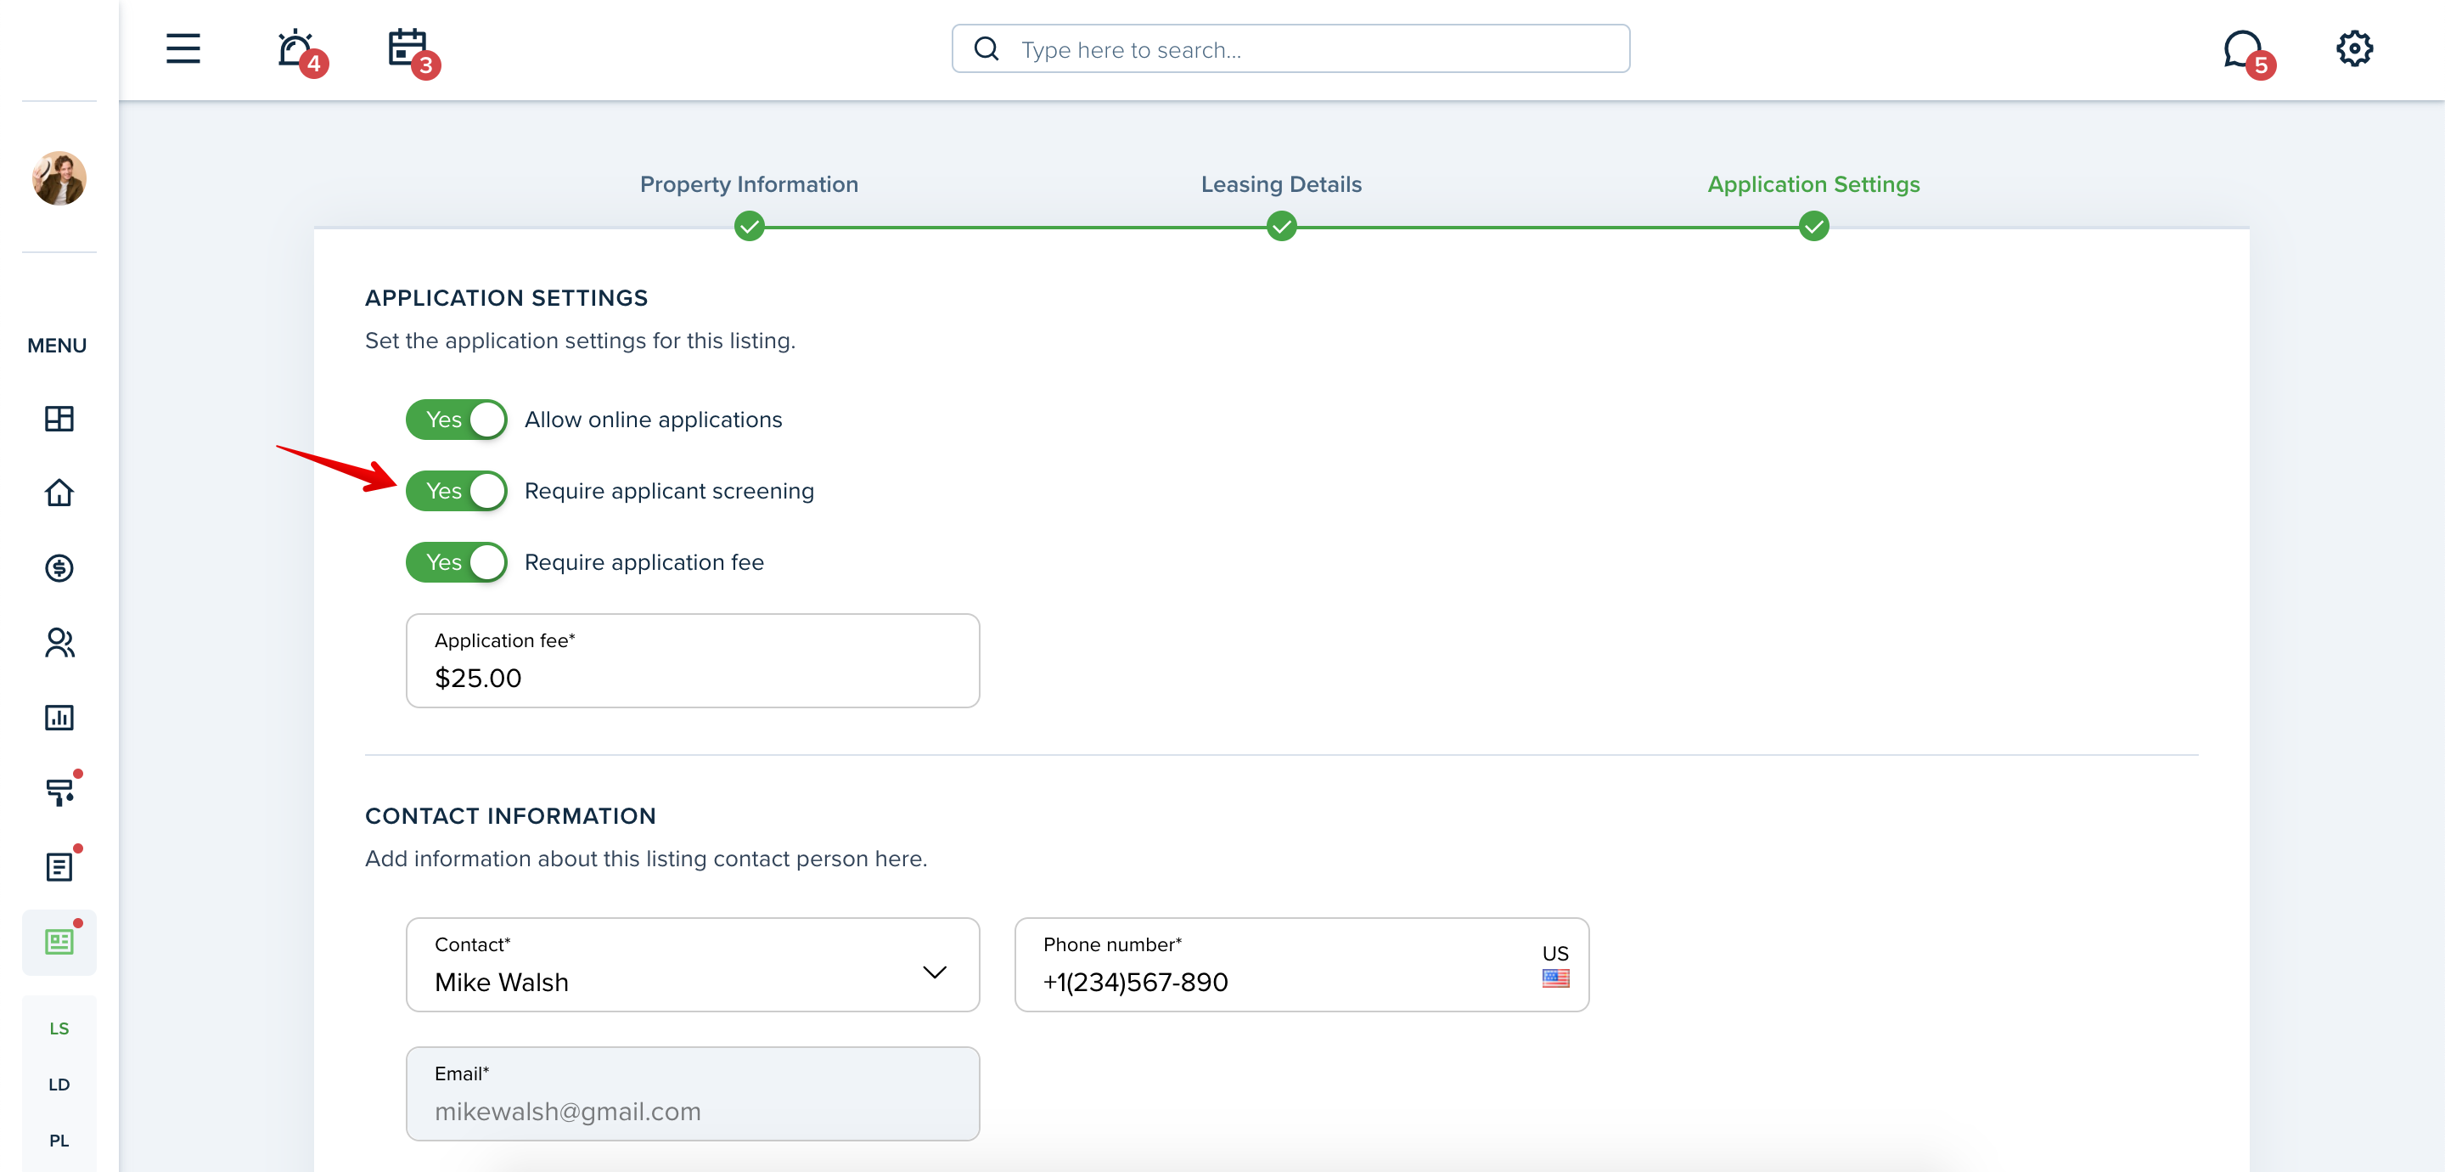Select the PL submenu item
Image resolution: width=2445 pixels, height=1172 pixels.
59,1141
